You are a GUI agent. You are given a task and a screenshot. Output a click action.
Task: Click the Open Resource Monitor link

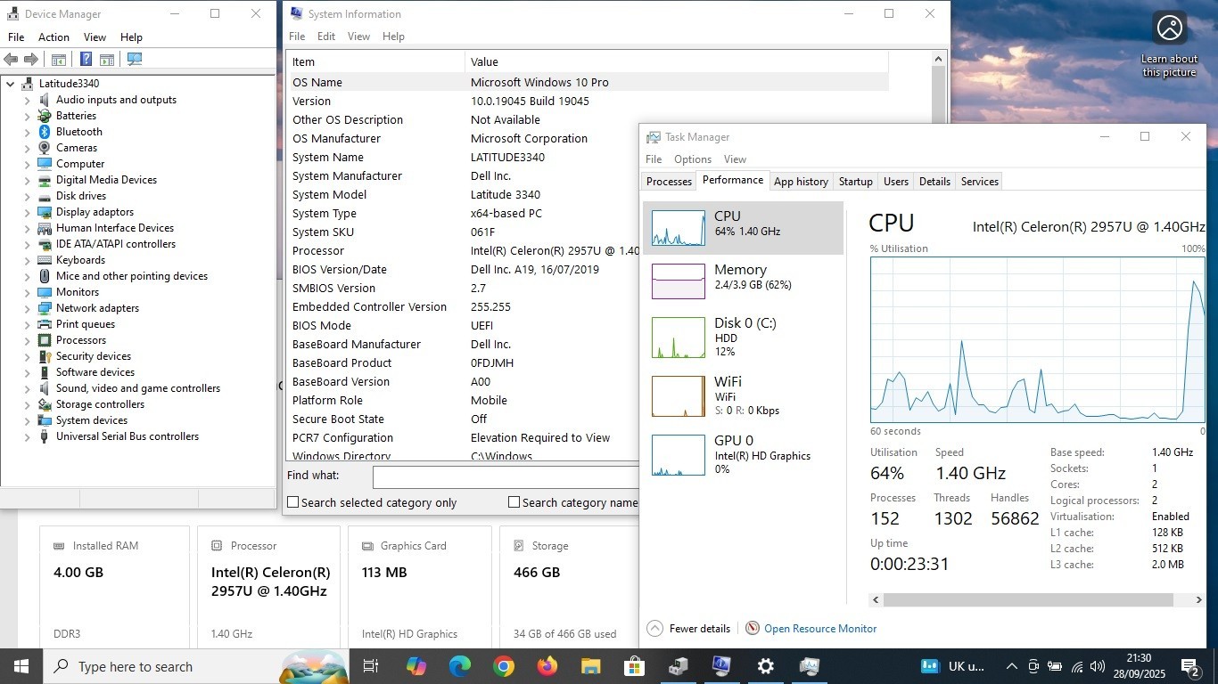820,629
